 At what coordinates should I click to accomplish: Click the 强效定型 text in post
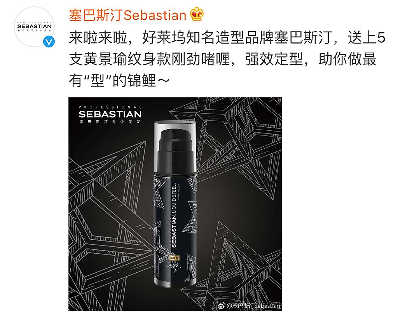[274, 59]
